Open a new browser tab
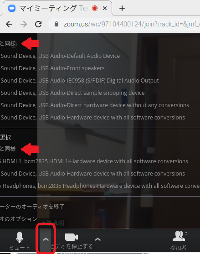Viewport: 200px width, 254px height. (122, 8)
